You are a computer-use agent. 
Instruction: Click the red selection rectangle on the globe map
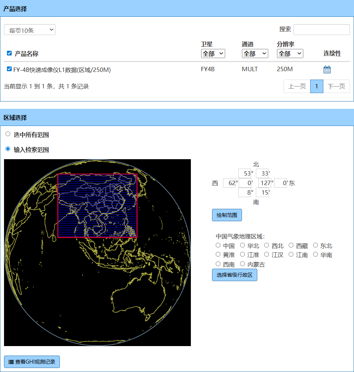tap(97, 206)
